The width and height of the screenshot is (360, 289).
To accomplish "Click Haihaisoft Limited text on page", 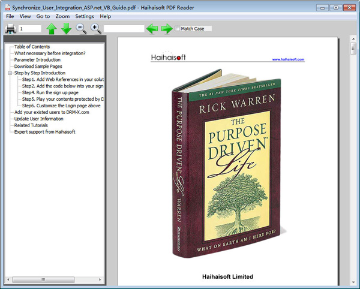I will pyautogui.click(x=227, y=276).
